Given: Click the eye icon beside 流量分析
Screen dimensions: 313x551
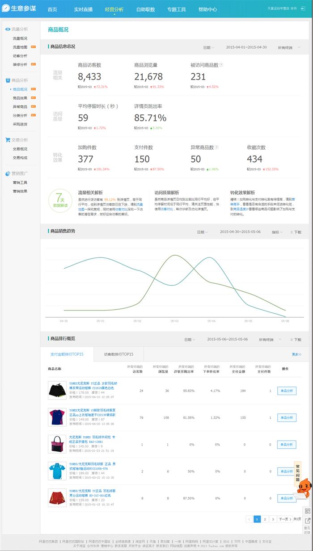Looking at the screenshot, I should click(8, 29).
